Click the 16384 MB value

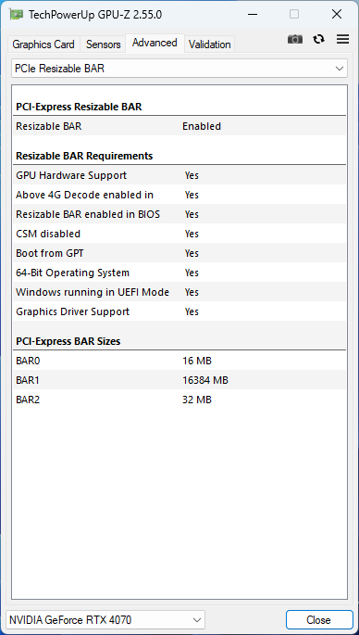pos(205,380)
